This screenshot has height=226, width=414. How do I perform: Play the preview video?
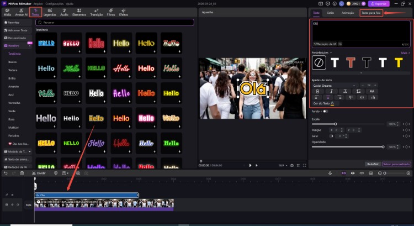coord(250,165)
